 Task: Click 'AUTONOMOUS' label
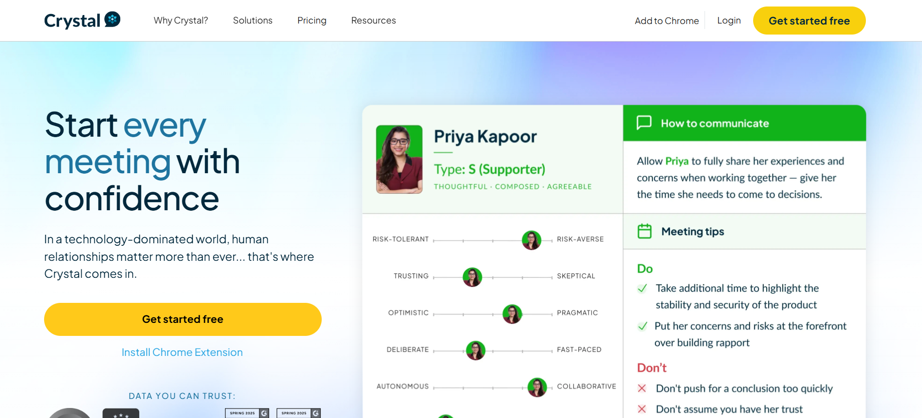point(402,386)
